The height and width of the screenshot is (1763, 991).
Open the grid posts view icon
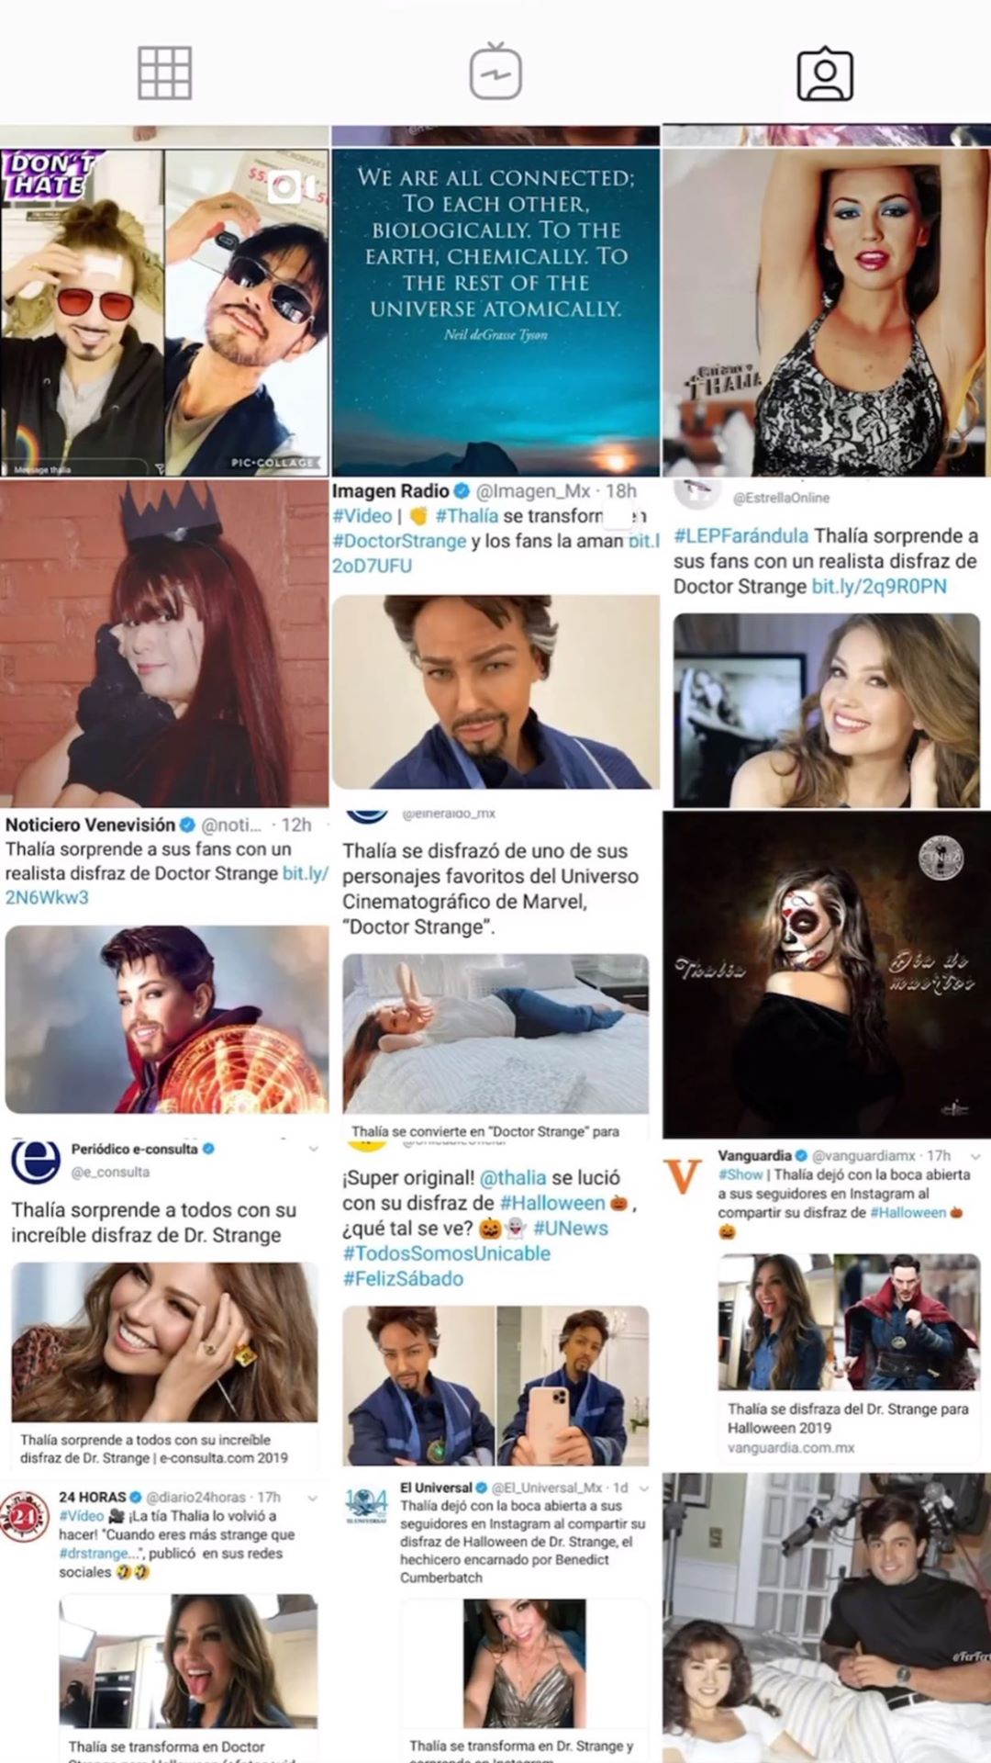point(164,73)
